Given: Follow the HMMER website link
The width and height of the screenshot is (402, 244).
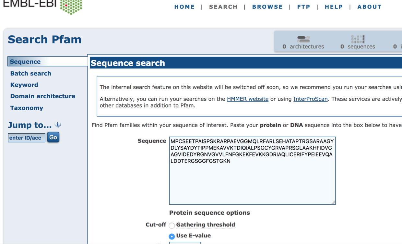Looking at the screenshot, I should [x=248, y=99].
